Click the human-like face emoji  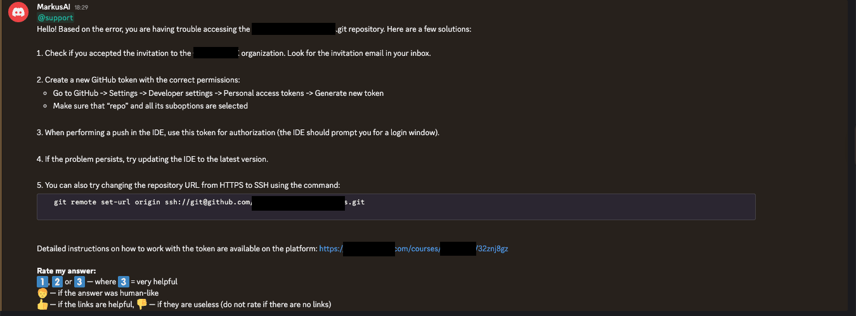42,293
